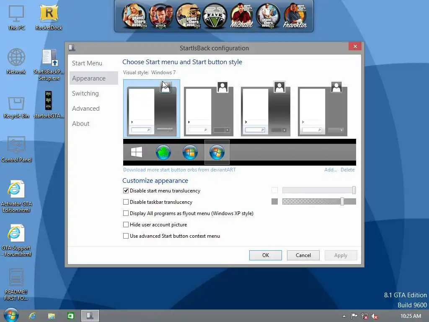The height and width of the screenshot is (322, 429).
Task: Choose the third Start menu style thumbnail
Action: click(x=265, y=109)
